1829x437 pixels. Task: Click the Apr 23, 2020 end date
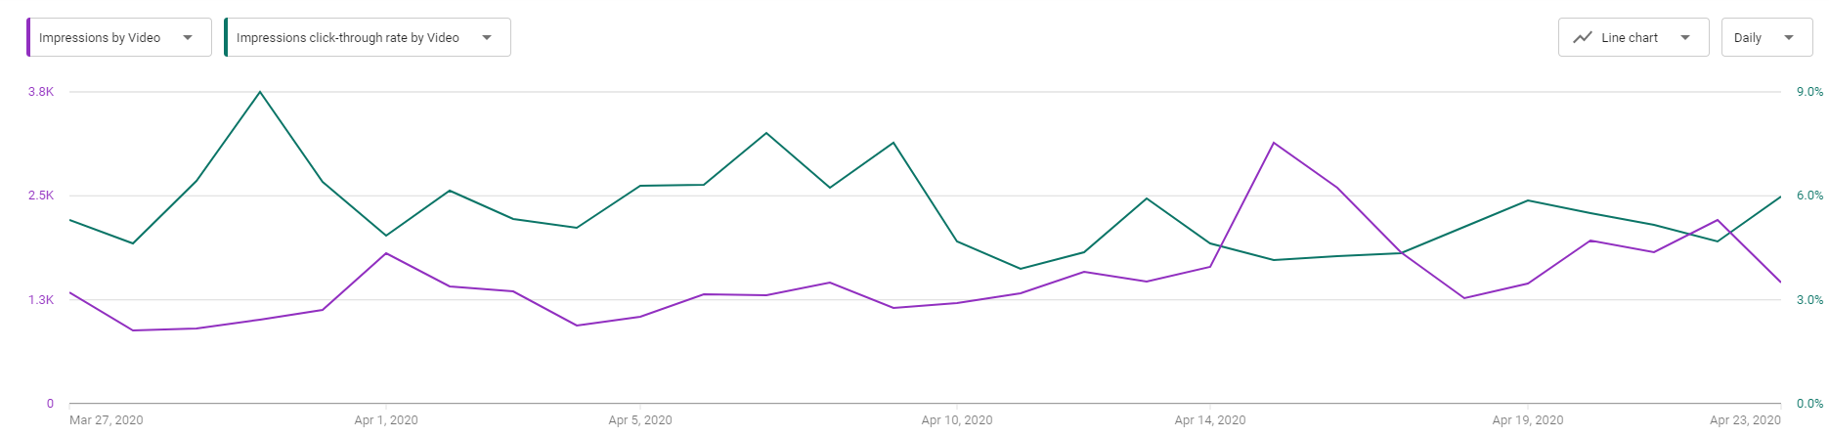click(1745, 420)
